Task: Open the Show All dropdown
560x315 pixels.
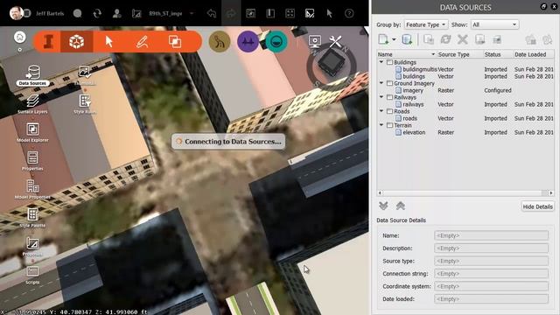Action: click(494, 24)
